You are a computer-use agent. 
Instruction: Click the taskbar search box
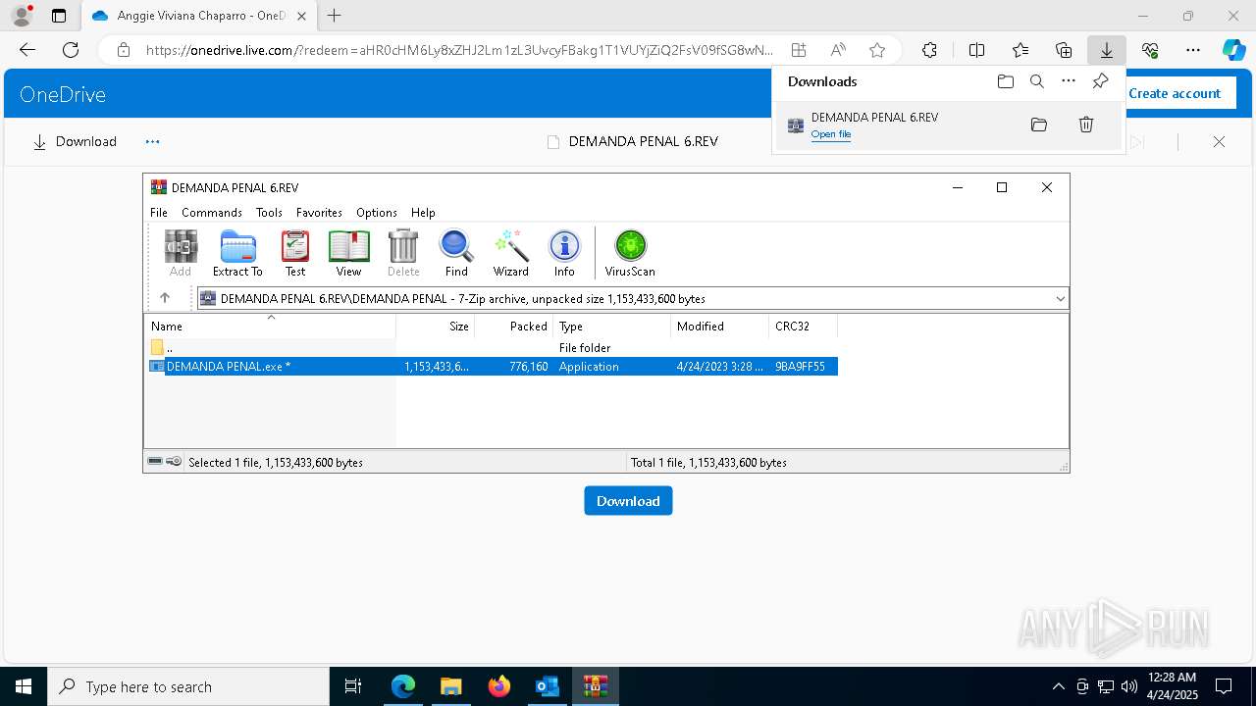point(188,686)
